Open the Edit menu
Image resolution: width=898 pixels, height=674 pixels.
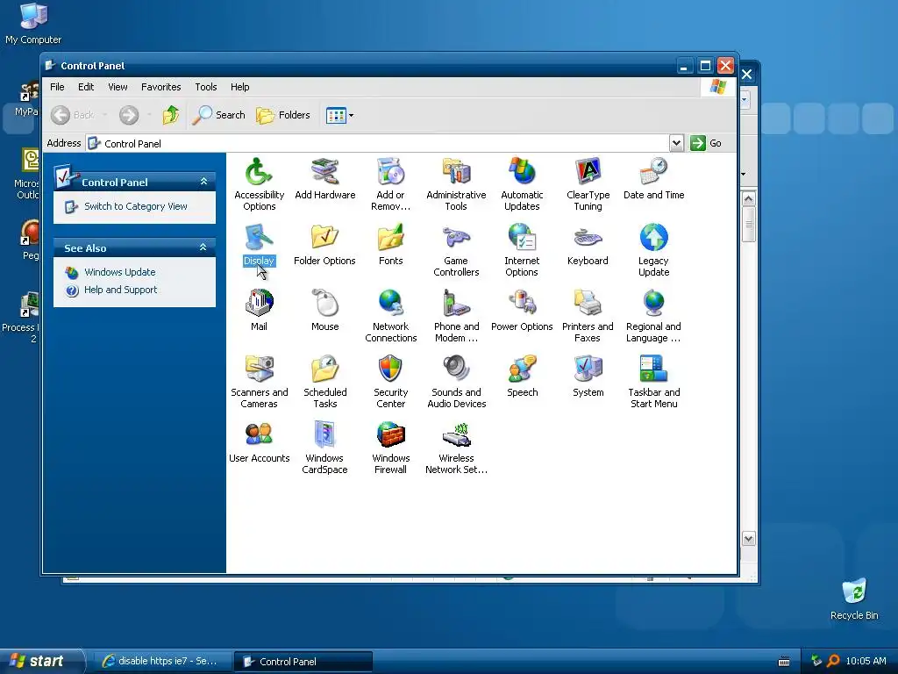point(86,87)
